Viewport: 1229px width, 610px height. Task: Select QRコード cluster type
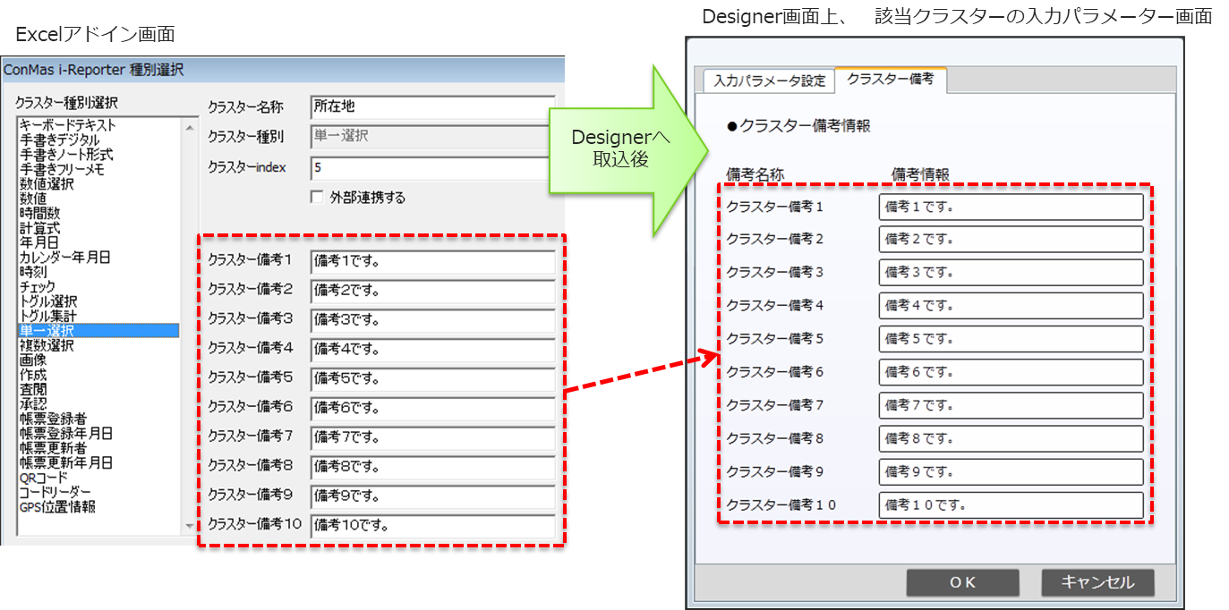click(x=43, y=478)
